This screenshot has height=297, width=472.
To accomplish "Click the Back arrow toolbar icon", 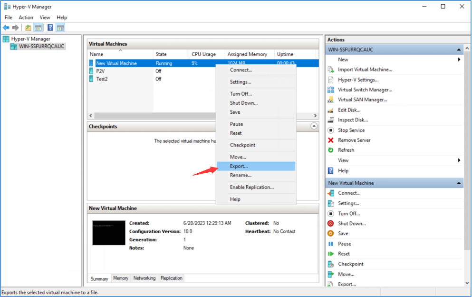I will (6, 28).
